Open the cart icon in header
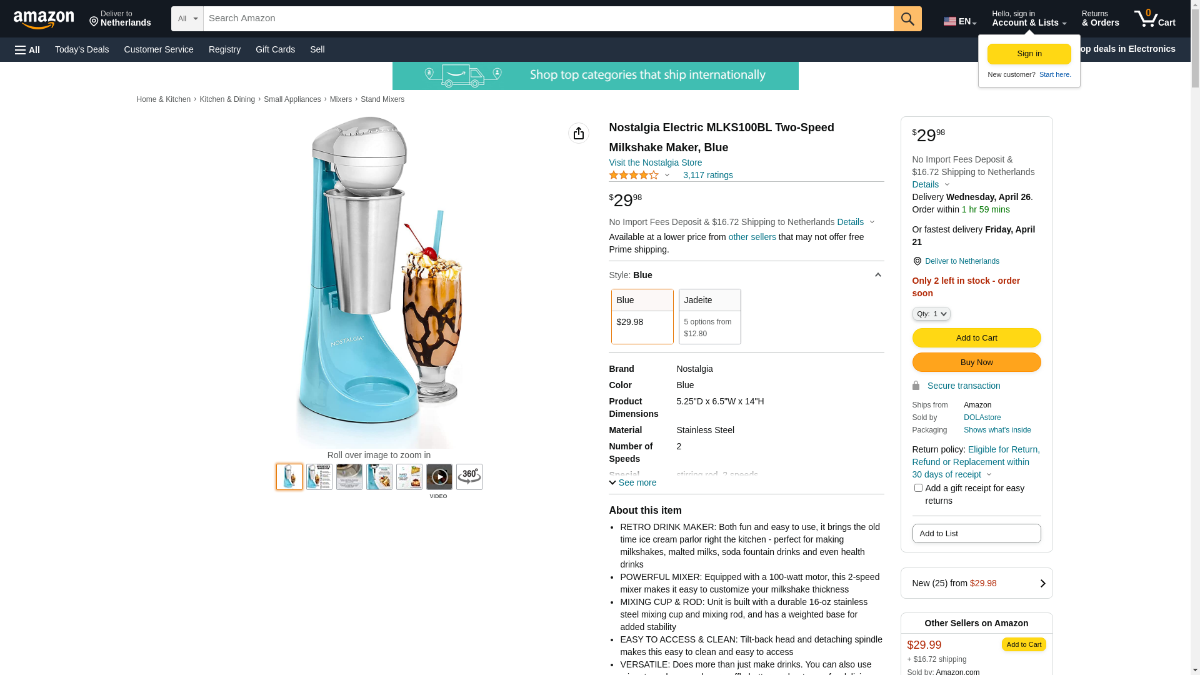The image size is (1200, 675). [x=1155, y=19]
